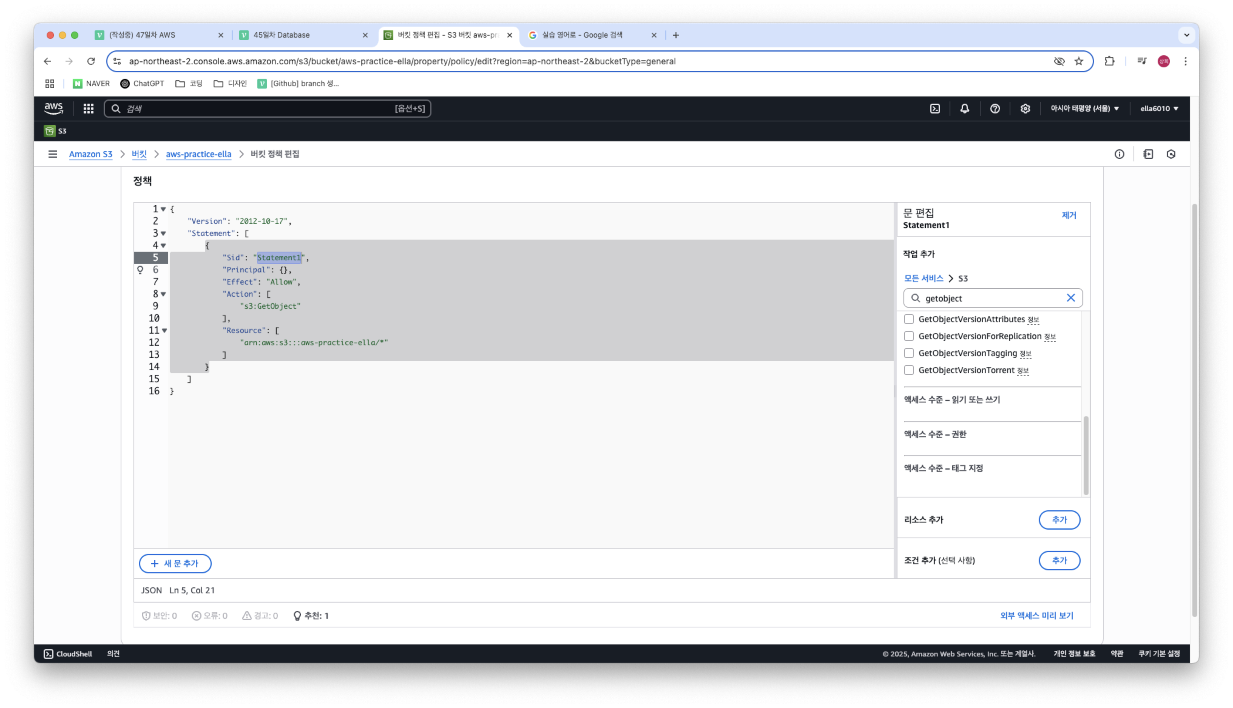Click the 새 문 추가 button
This screenshot has width=1233, height=708.
click(175, 564)
